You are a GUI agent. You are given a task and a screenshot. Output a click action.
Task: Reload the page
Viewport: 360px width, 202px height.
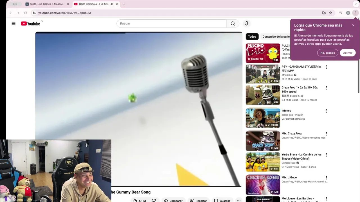coord(25,13)
